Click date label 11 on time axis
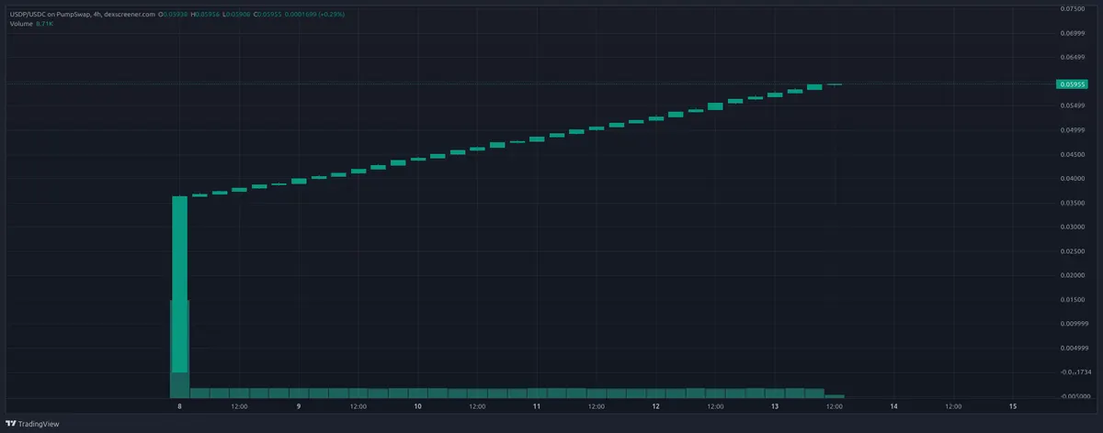Screen dimensions: 1103x433 (537, 405)
